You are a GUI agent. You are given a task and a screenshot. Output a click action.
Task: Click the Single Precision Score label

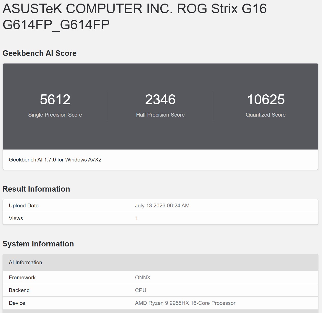coord(55,115)
